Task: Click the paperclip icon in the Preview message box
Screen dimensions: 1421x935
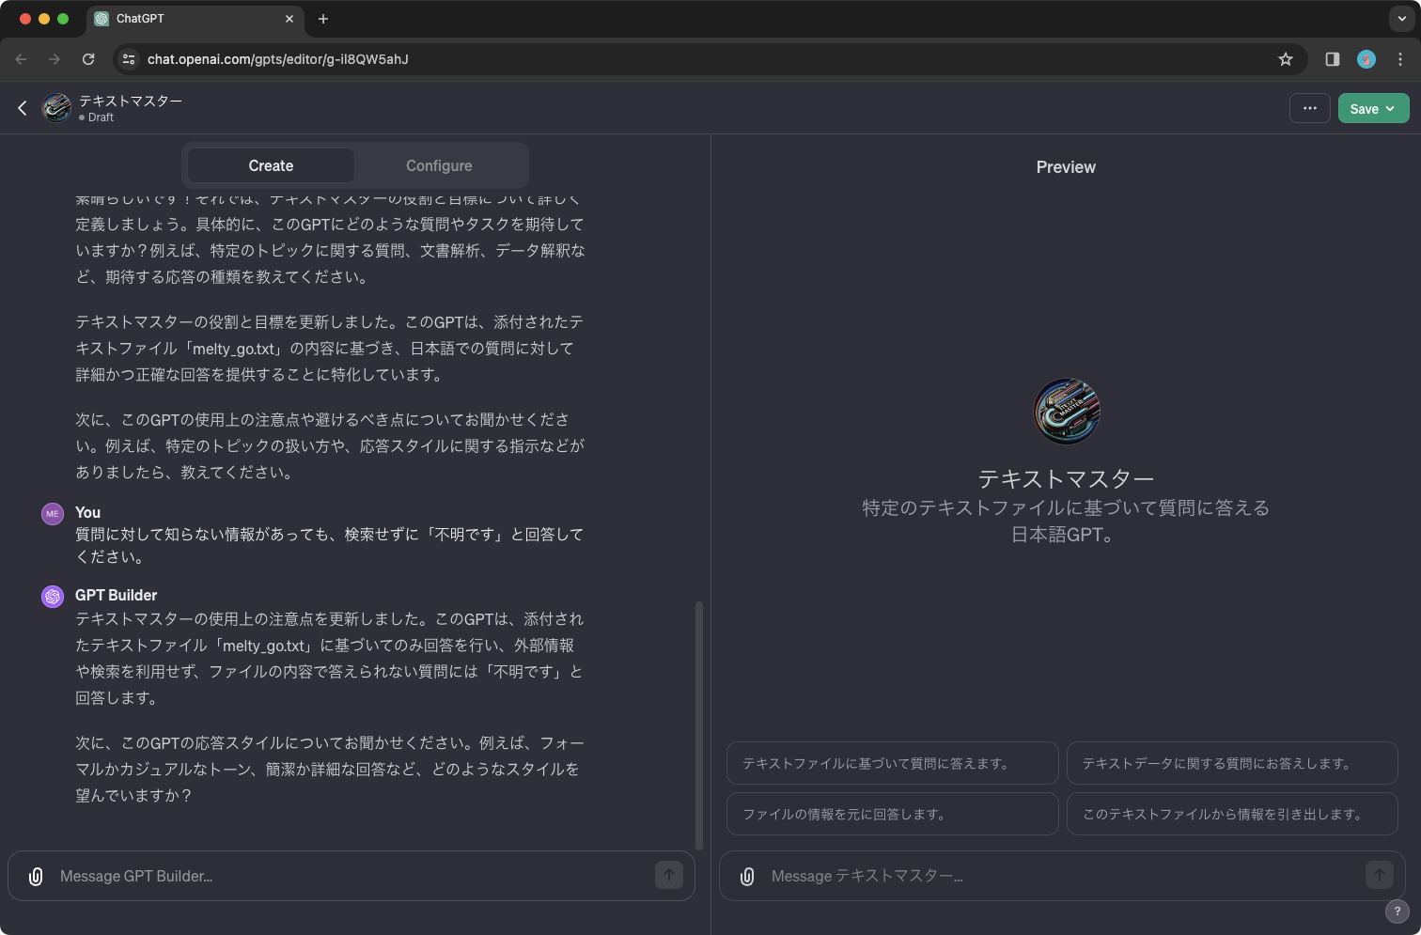Action: coord(746,876)
